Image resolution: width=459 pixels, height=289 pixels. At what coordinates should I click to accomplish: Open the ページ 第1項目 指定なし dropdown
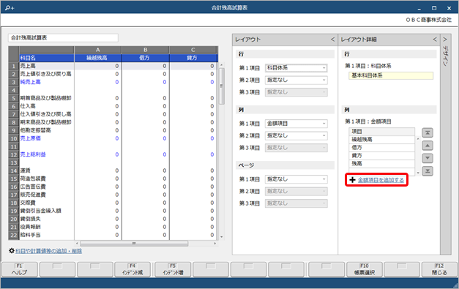[296, 179]
